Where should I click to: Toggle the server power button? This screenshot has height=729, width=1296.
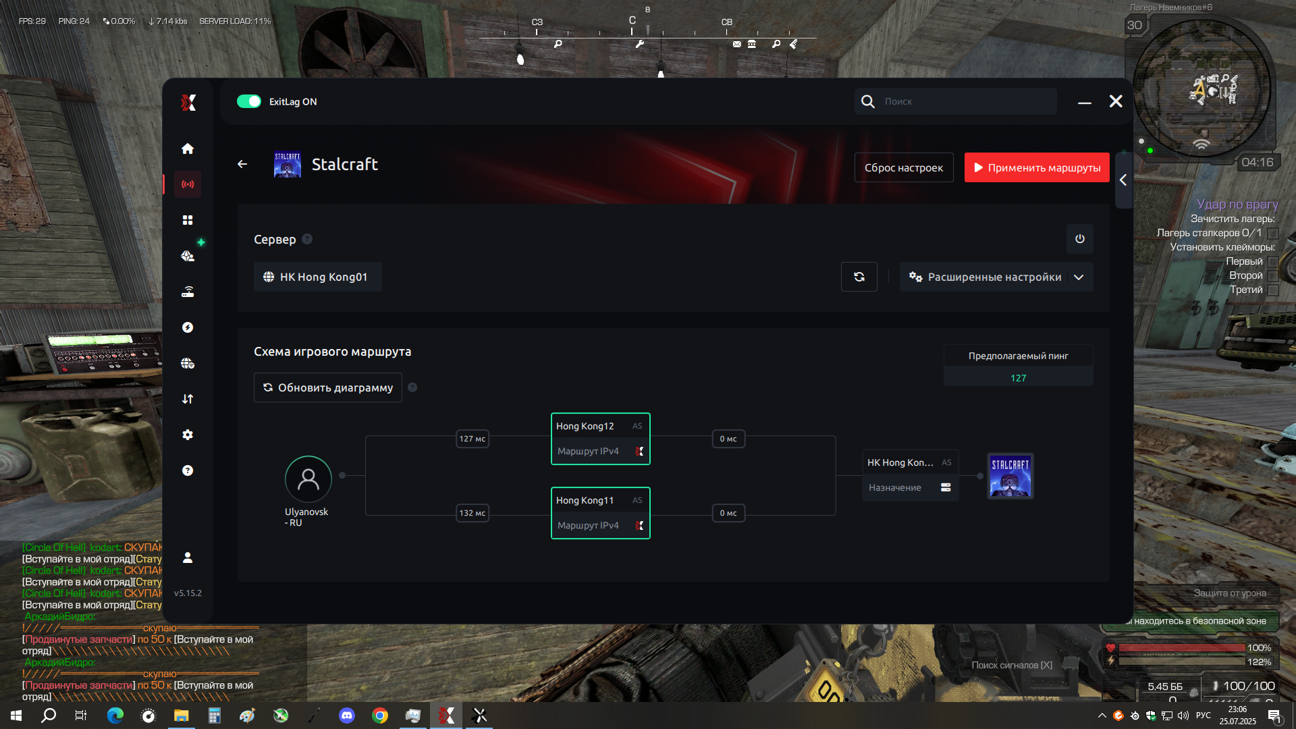(1080, 239)
